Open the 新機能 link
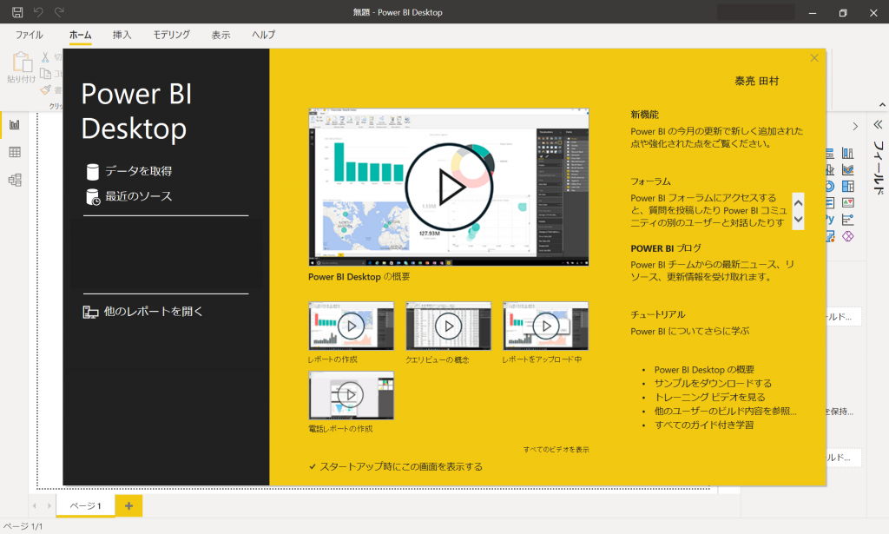This screenshot has width=889, height=534. click(645, 115)
